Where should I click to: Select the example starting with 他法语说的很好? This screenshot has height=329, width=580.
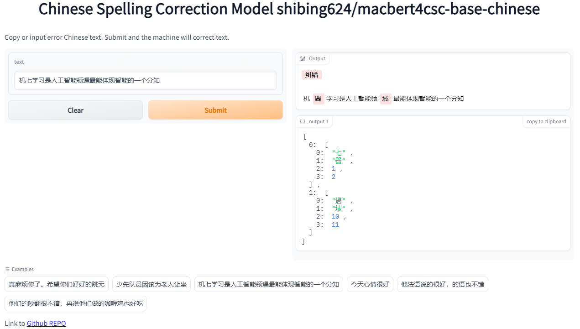tap(442, 284)
